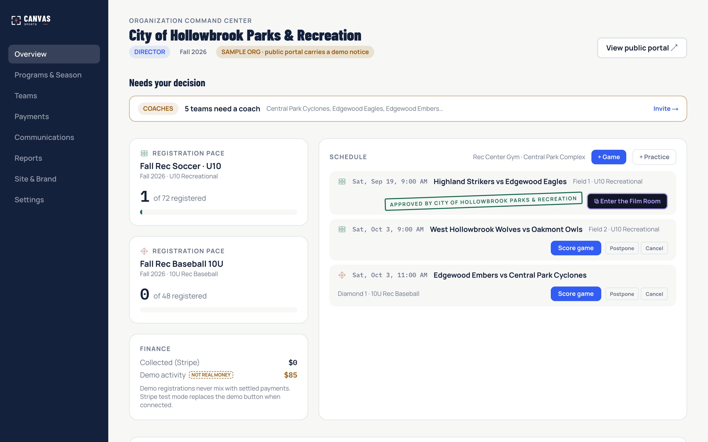Click baseball diamond icon on Fall Rec Baseball card
The width and height of the screenshot is (708, 442).
click(x=144, y=251)
